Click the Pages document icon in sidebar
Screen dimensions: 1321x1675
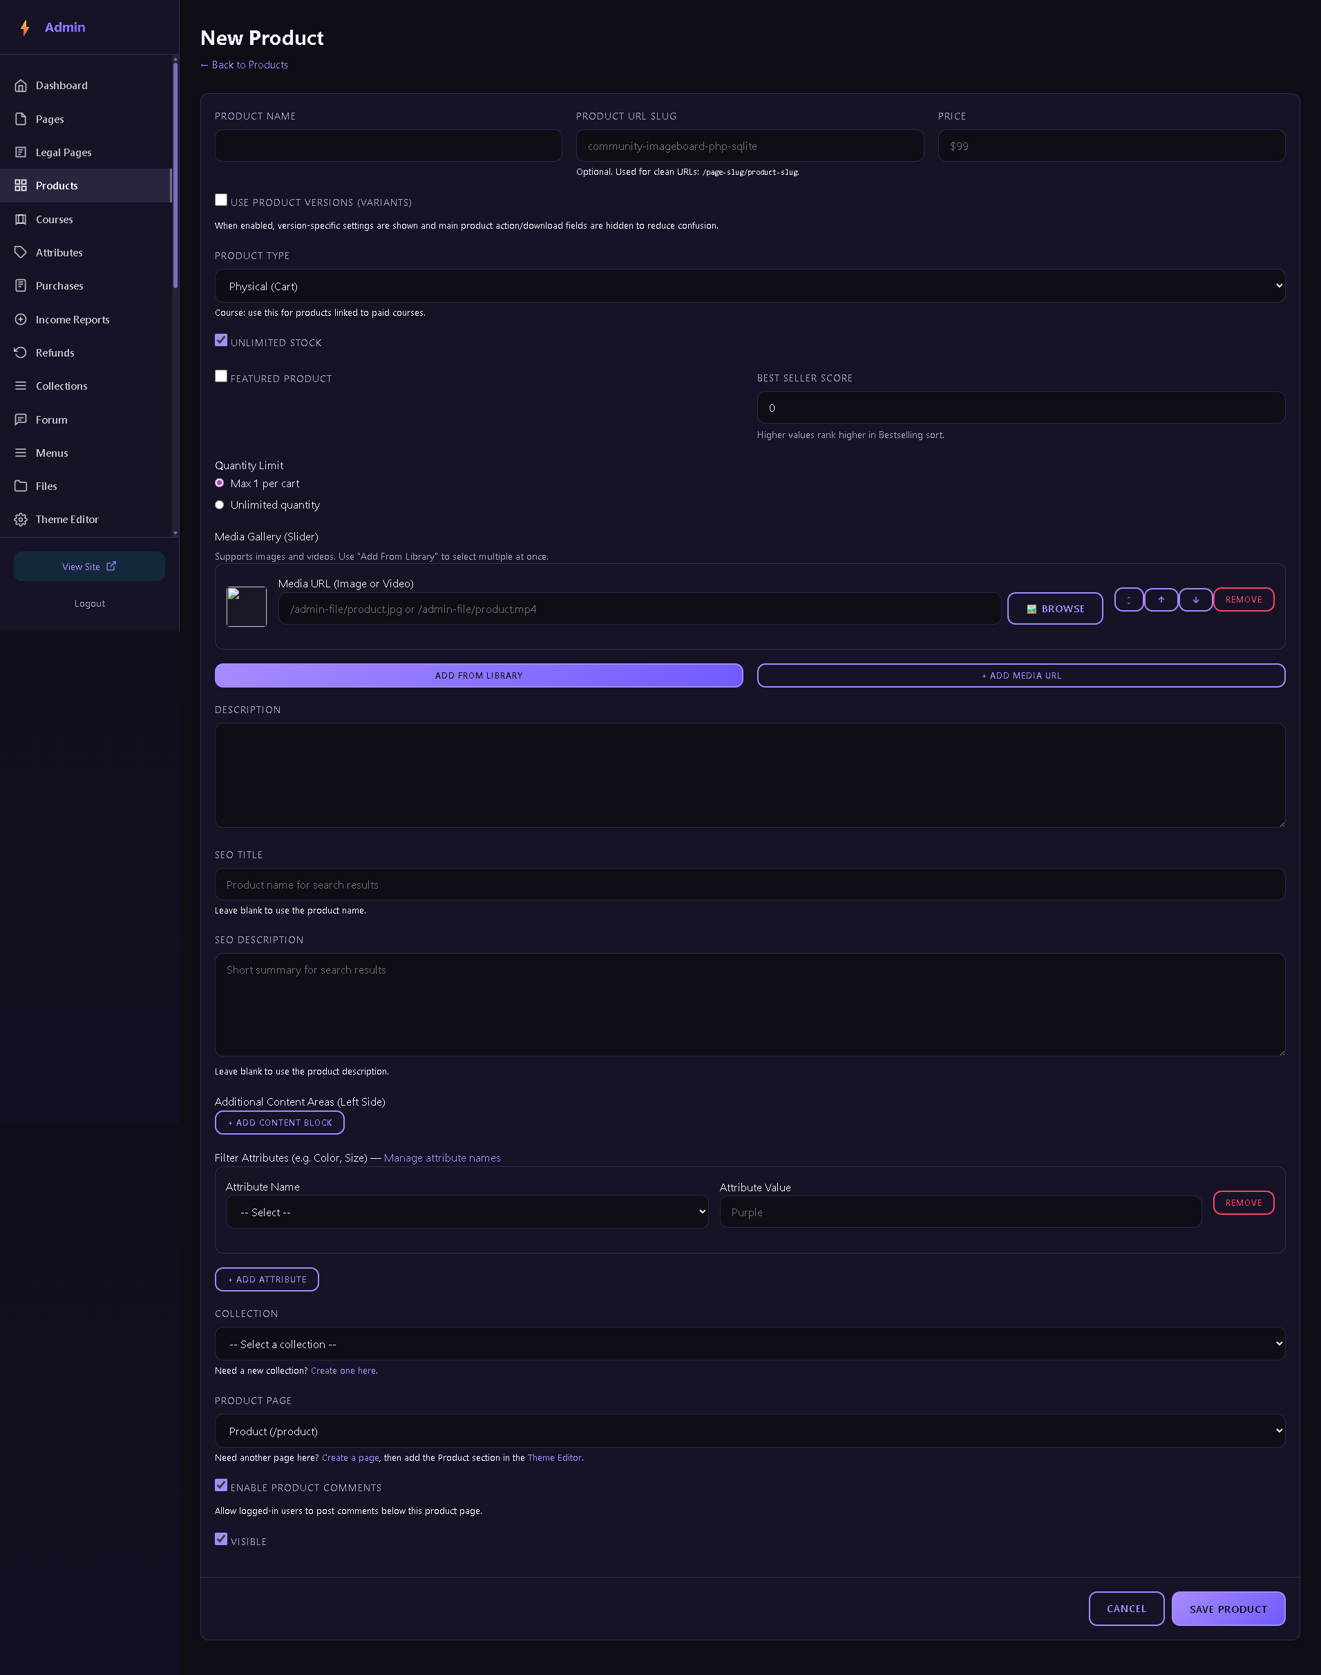[x=21, y=119]
